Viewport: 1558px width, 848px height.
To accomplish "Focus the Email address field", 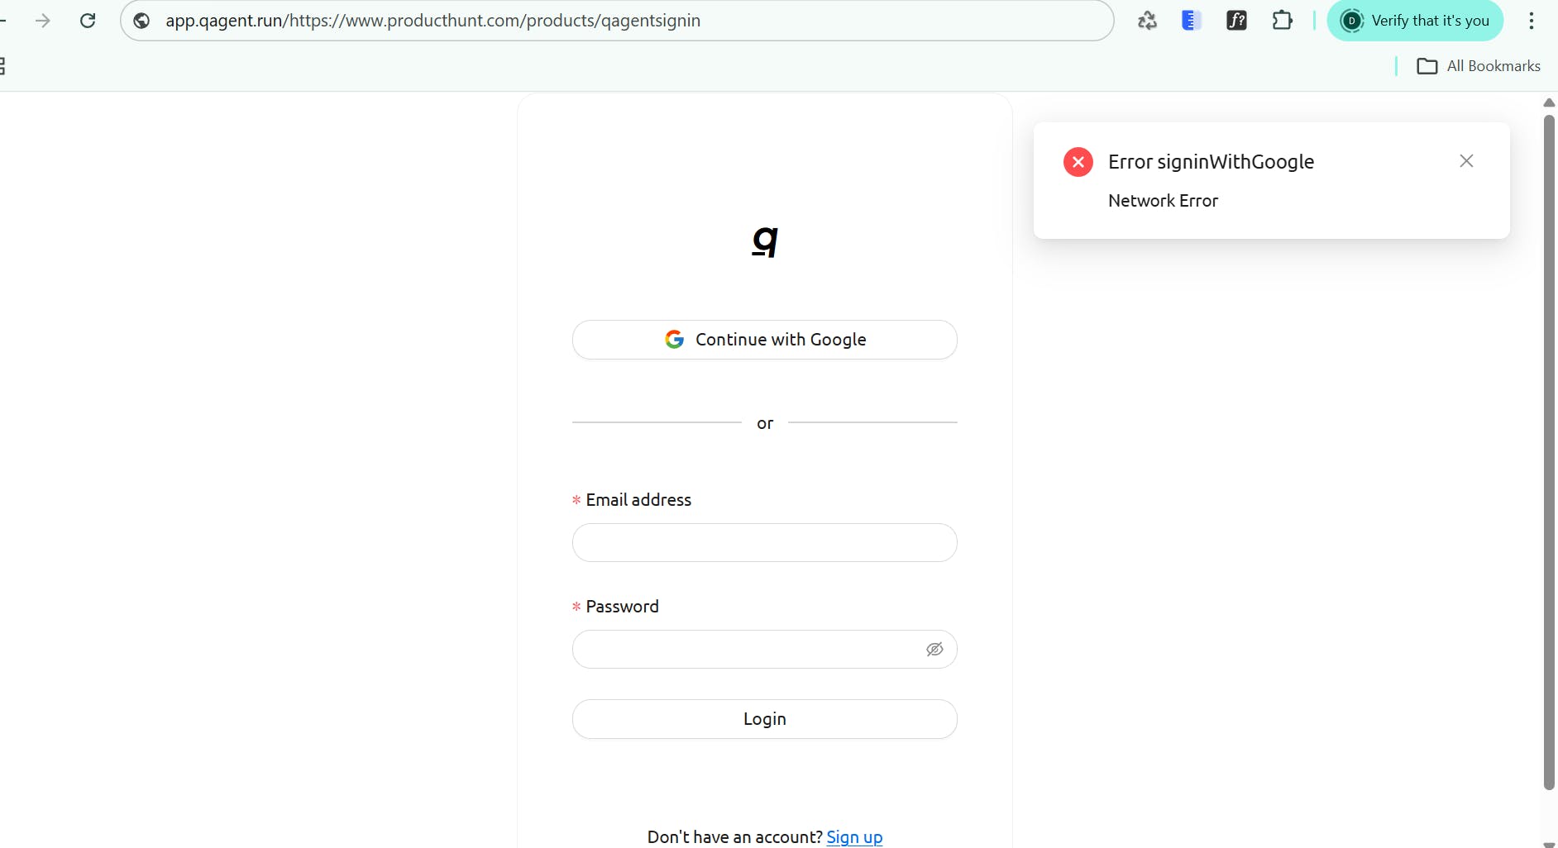I will [x=764, y=543].
